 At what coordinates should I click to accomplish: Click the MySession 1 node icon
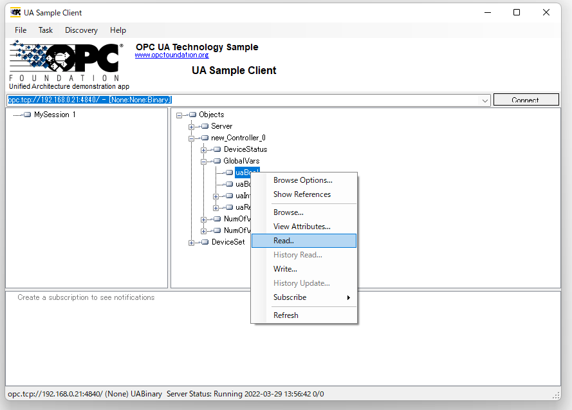click(27, 115)
